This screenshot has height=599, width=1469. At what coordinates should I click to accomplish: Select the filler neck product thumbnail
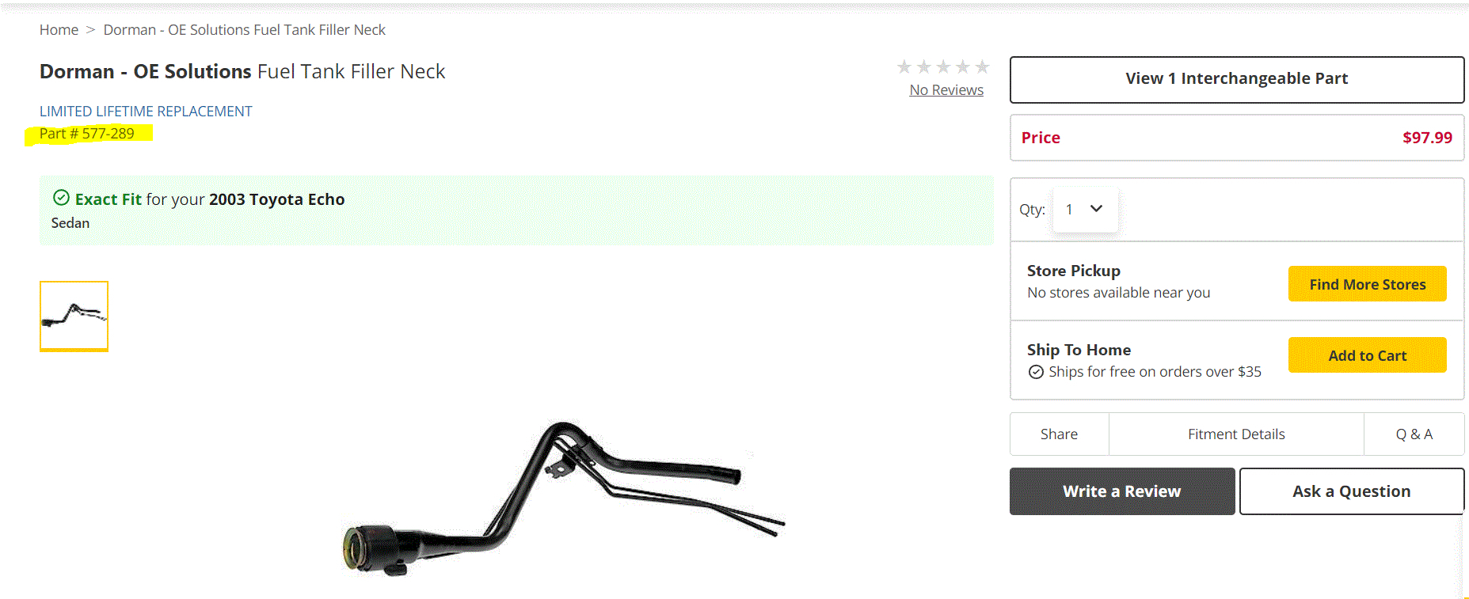(x=74, y=316)
